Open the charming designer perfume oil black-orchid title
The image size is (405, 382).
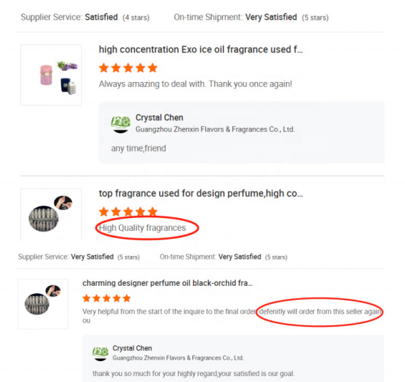(x=167, y=283)
